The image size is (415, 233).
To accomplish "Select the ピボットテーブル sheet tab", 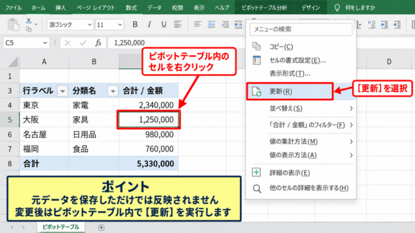I will pyautogui.click(x=60, y=227).
